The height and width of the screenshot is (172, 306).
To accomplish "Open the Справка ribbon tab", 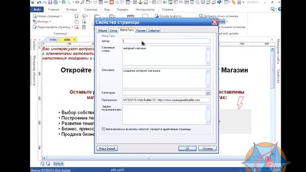I will click(167, 10).
